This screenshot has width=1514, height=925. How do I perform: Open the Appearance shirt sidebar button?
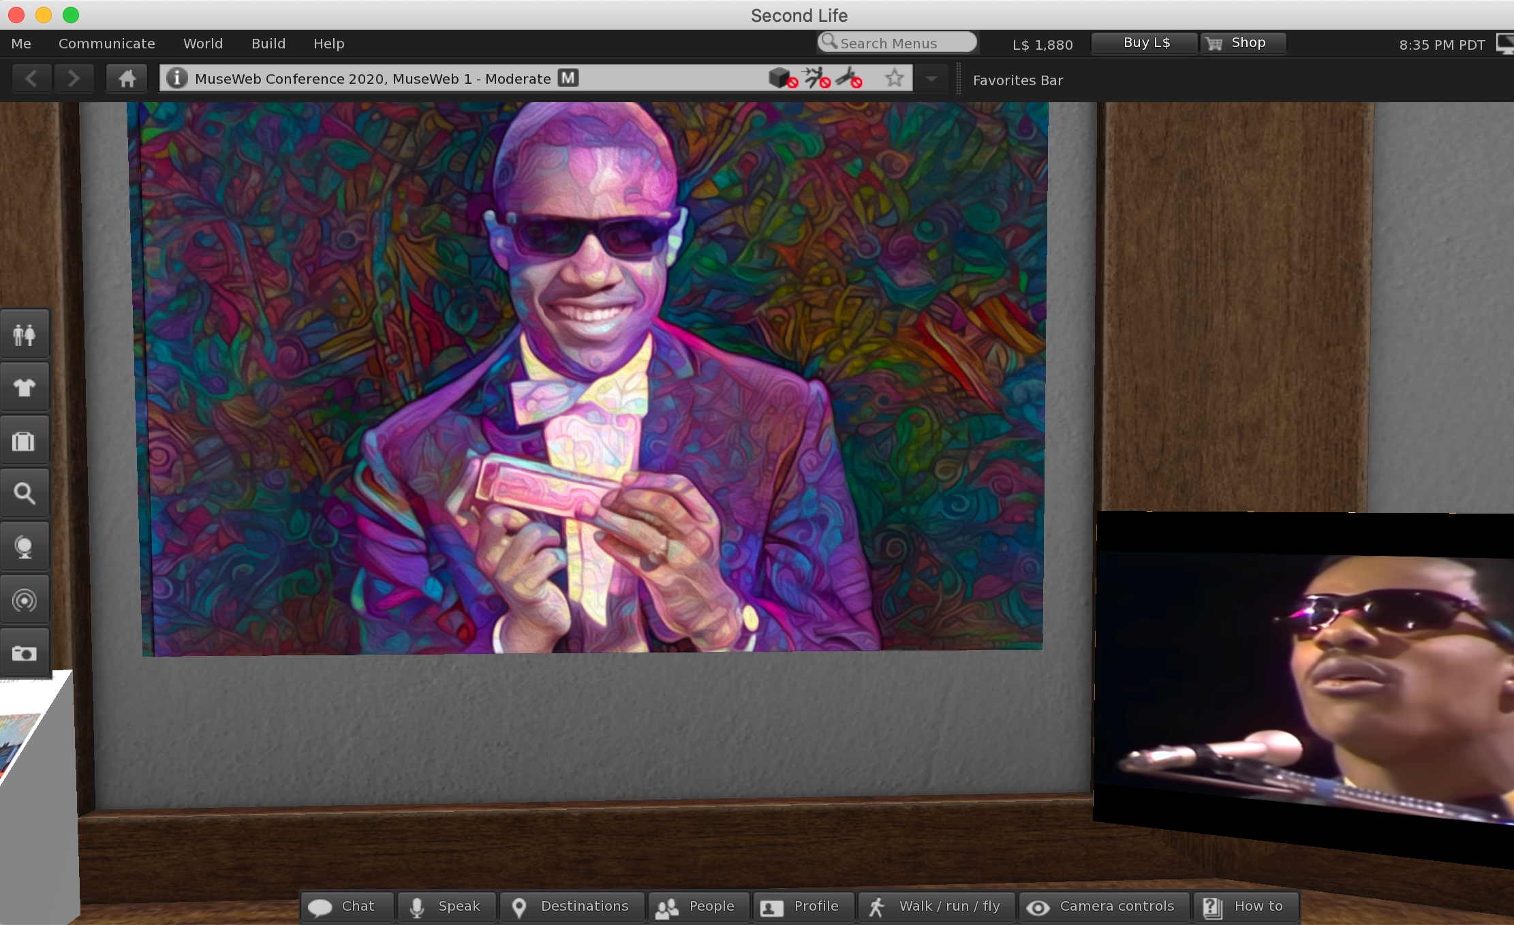[25, 387]
